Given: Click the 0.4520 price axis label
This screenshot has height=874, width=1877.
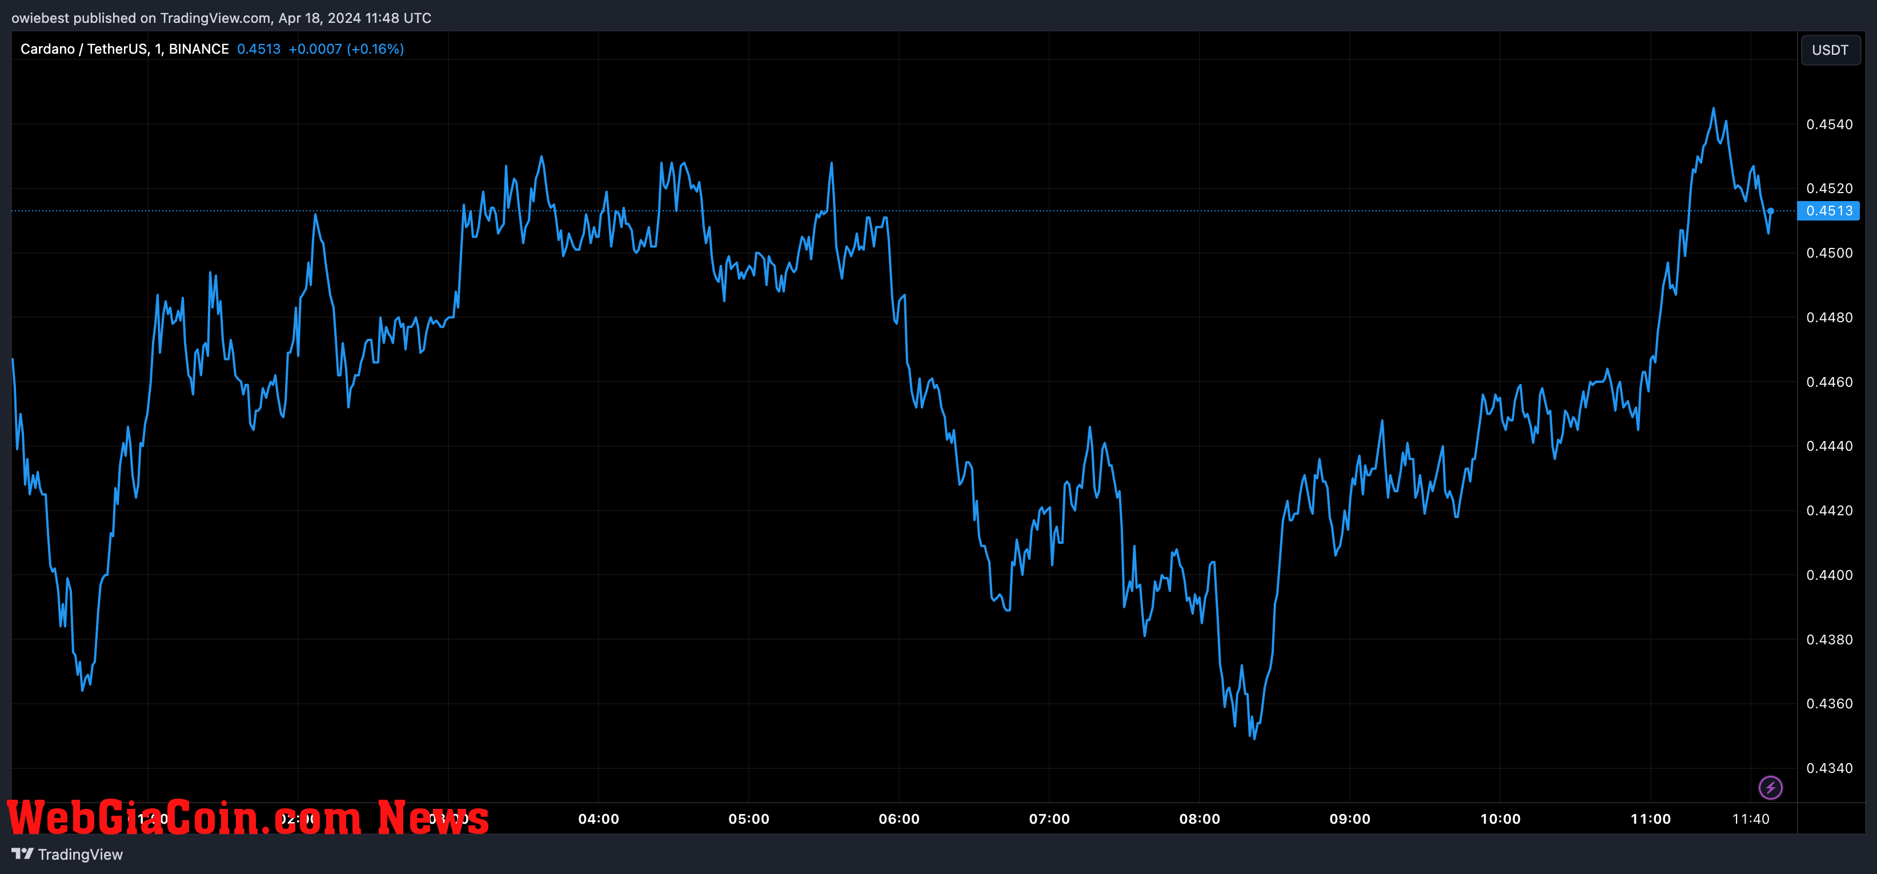Looking at the screenshot, I should pyautogui.click(x=1829, y=189).
